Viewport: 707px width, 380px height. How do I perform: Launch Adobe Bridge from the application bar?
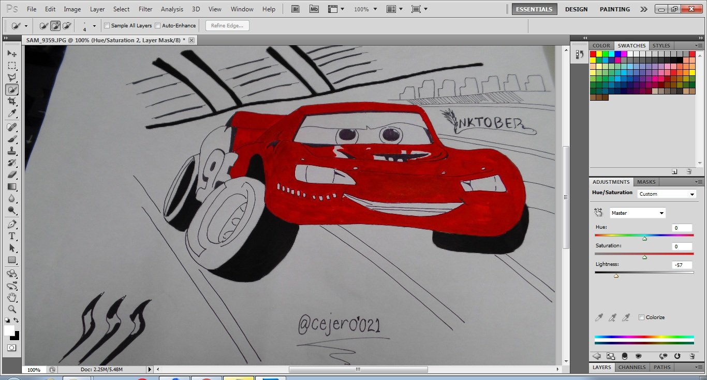(296, 9)
